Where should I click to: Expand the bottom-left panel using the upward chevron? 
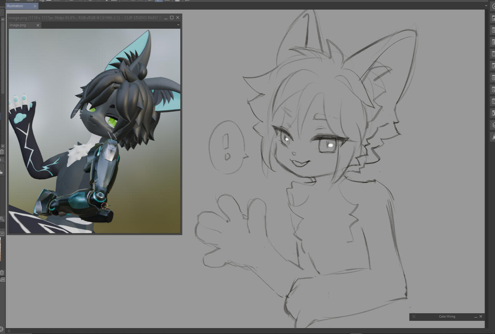[x=9, y=330]
